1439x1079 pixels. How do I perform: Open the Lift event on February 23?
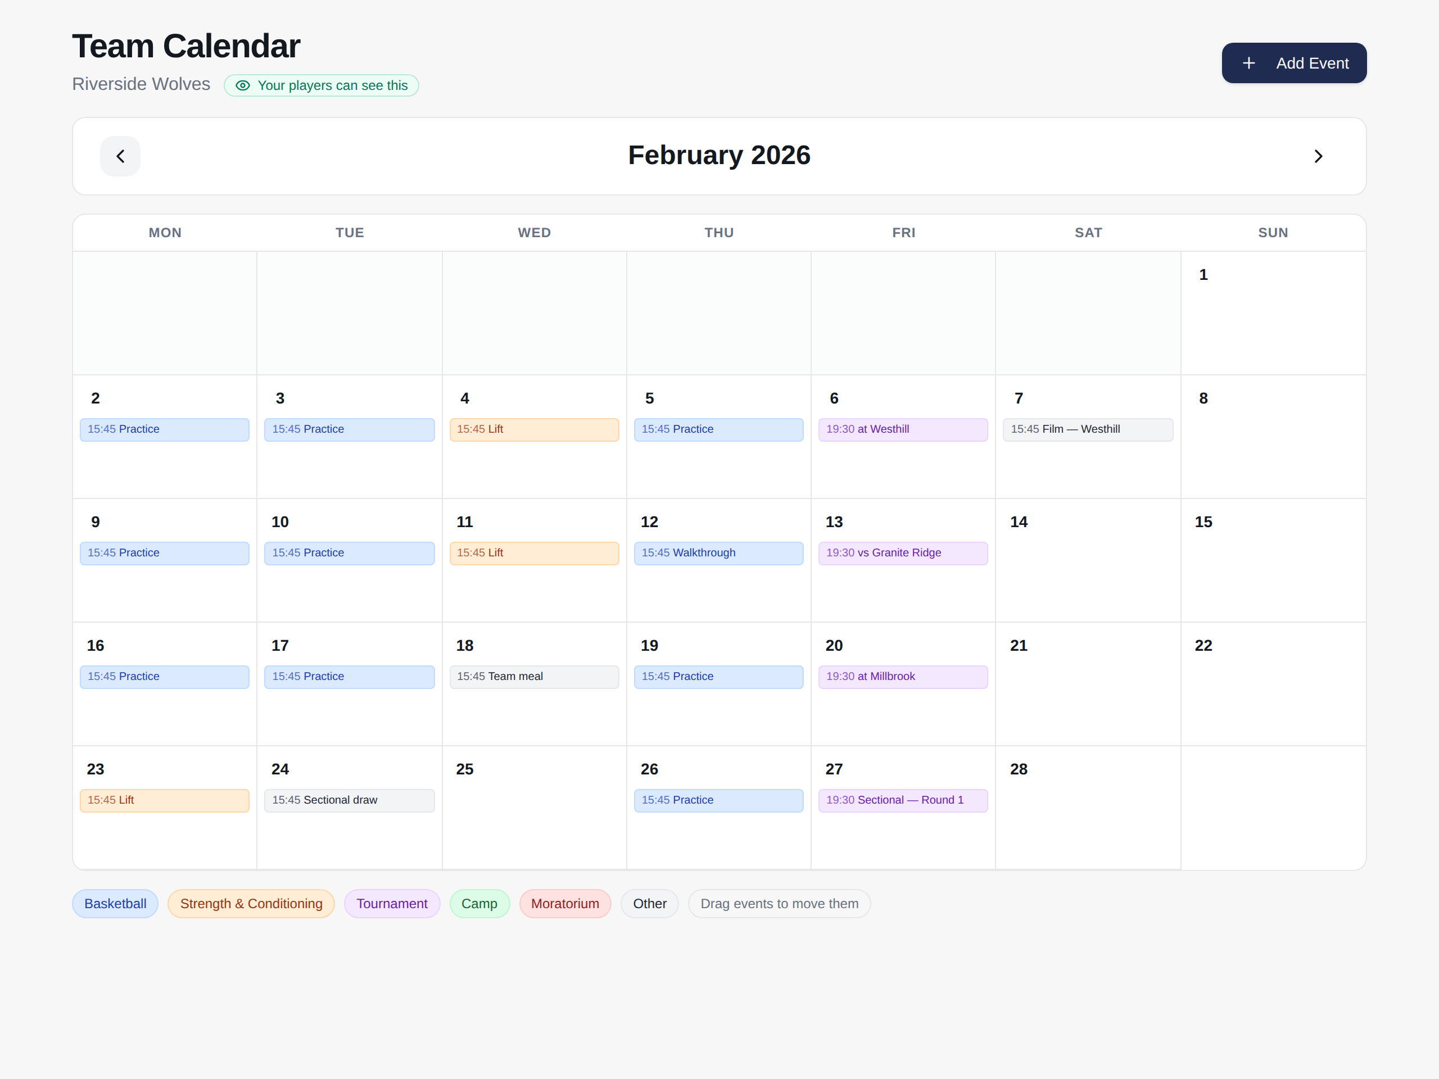click(x=165, y=800)
